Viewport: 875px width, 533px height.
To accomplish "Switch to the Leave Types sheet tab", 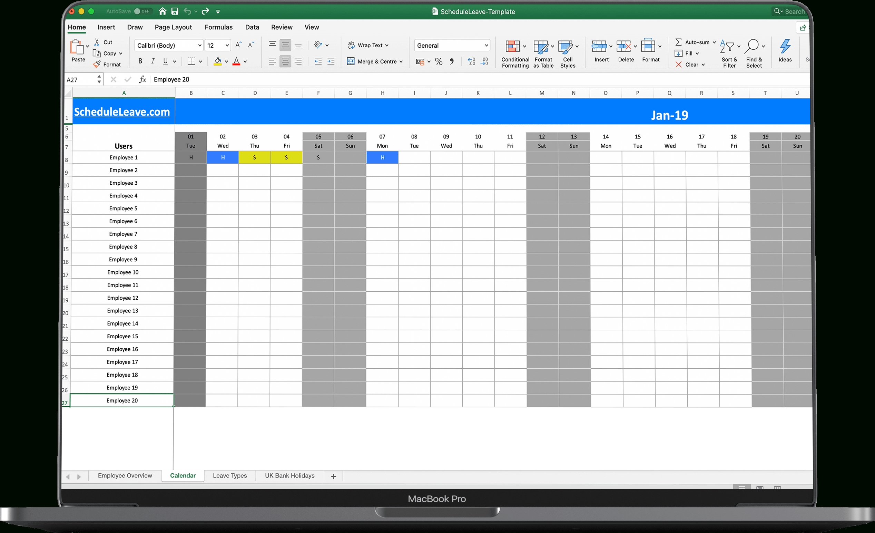I will point(229,476).
